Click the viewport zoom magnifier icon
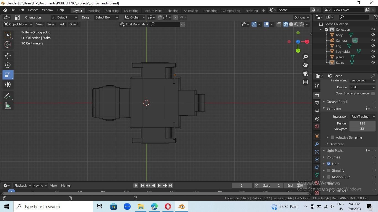The height and width of the screenshot is (212, 378). pyautogui.click(x=305, y=57)
